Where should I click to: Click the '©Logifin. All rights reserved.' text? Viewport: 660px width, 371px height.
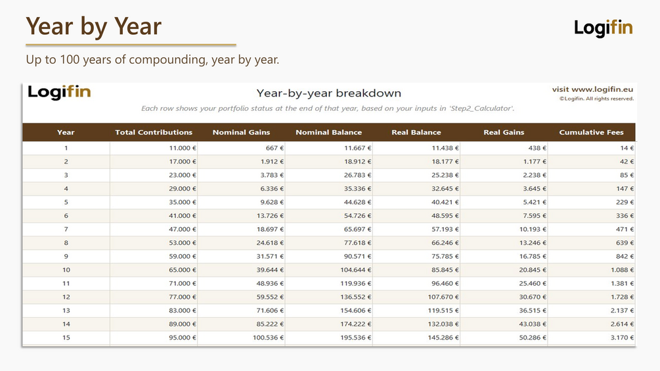pyautogui.click(x=596, y=98)
